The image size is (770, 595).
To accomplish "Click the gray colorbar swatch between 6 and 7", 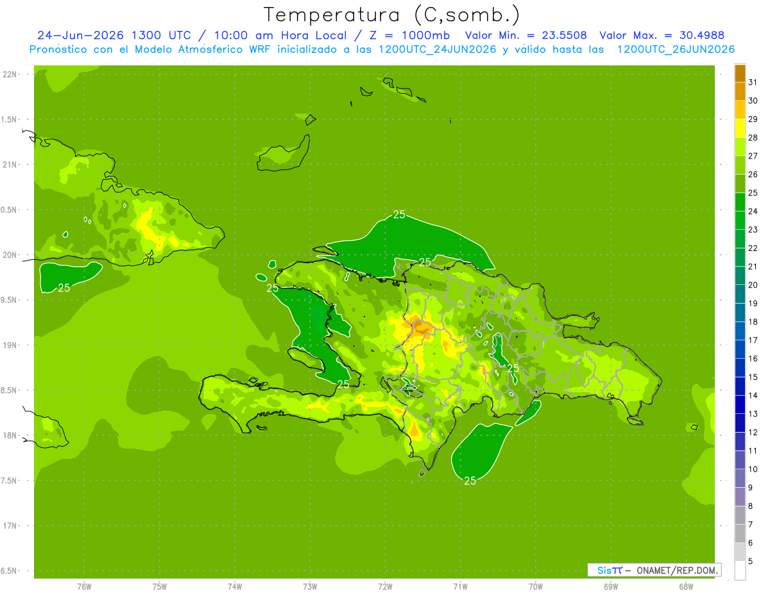I will point(740,534).
